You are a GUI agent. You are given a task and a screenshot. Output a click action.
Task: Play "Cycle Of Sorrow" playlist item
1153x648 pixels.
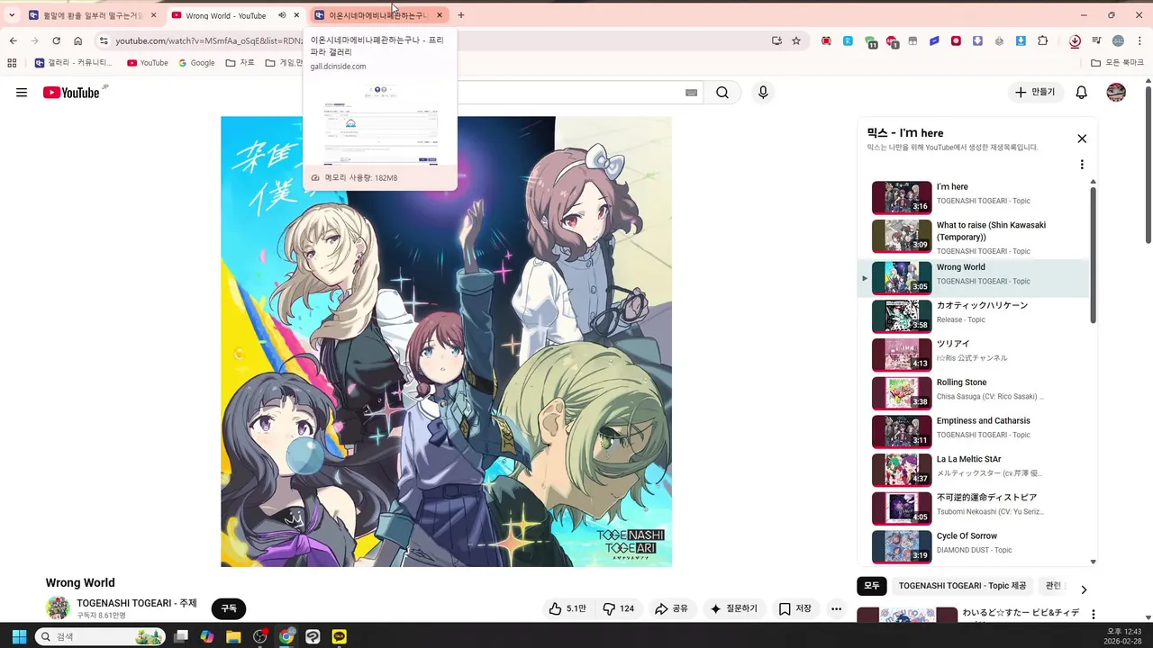click(x=973, y=546)
